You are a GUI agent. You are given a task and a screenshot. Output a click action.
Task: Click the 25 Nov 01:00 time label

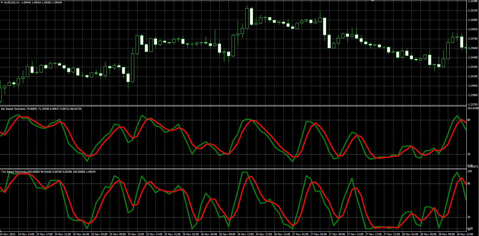(81, 234)
